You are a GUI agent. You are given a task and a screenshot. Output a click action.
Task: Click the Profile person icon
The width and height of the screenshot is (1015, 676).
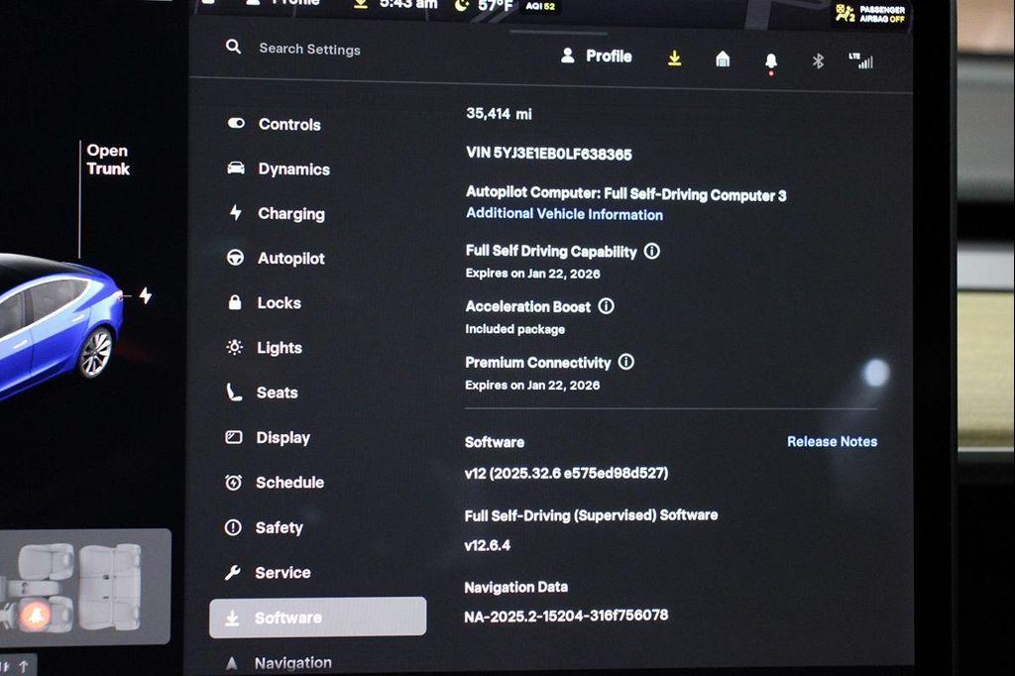coord(568,56)
